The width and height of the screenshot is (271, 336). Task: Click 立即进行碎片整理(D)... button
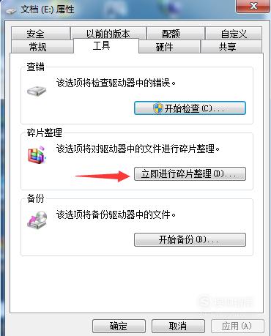190,173
